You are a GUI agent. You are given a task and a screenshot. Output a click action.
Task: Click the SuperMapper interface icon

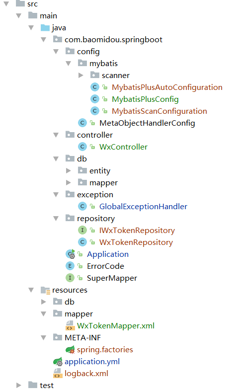(x=70, y=278)
